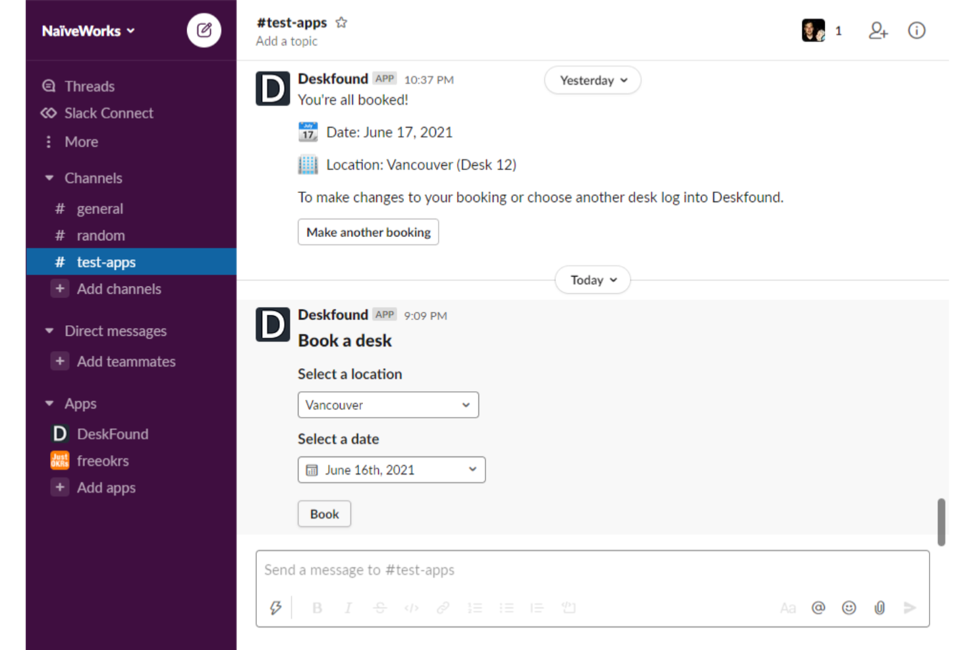Click the Deskfound sender name at 10:37 PM
This screenshot has height=650, width=975.
click(x=333, y=79)
